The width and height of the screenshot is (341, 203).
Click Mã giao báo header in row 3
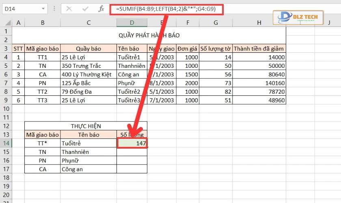[42, 49]
